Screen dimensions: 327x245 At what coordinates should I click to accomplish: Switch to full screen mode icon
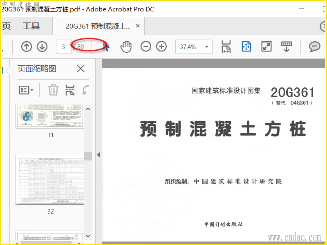point(267,46)
